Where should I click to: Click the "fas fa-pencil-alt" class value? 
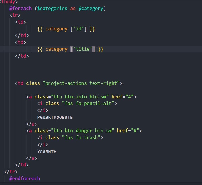point(88,103)
